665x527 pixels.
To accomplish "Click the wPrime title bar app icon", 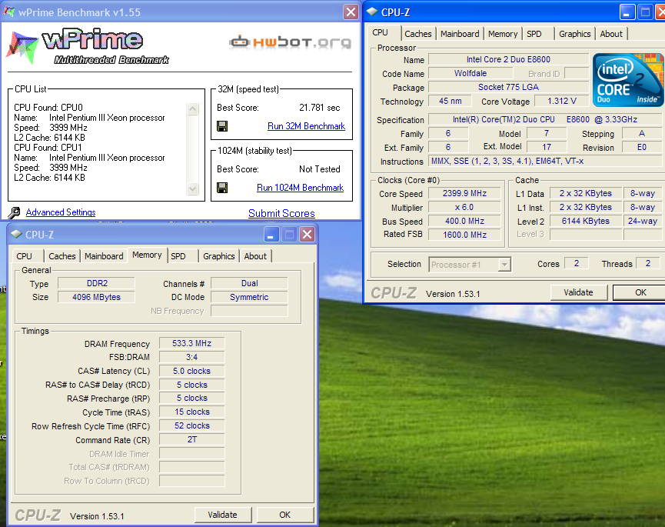I will (9, 12).
